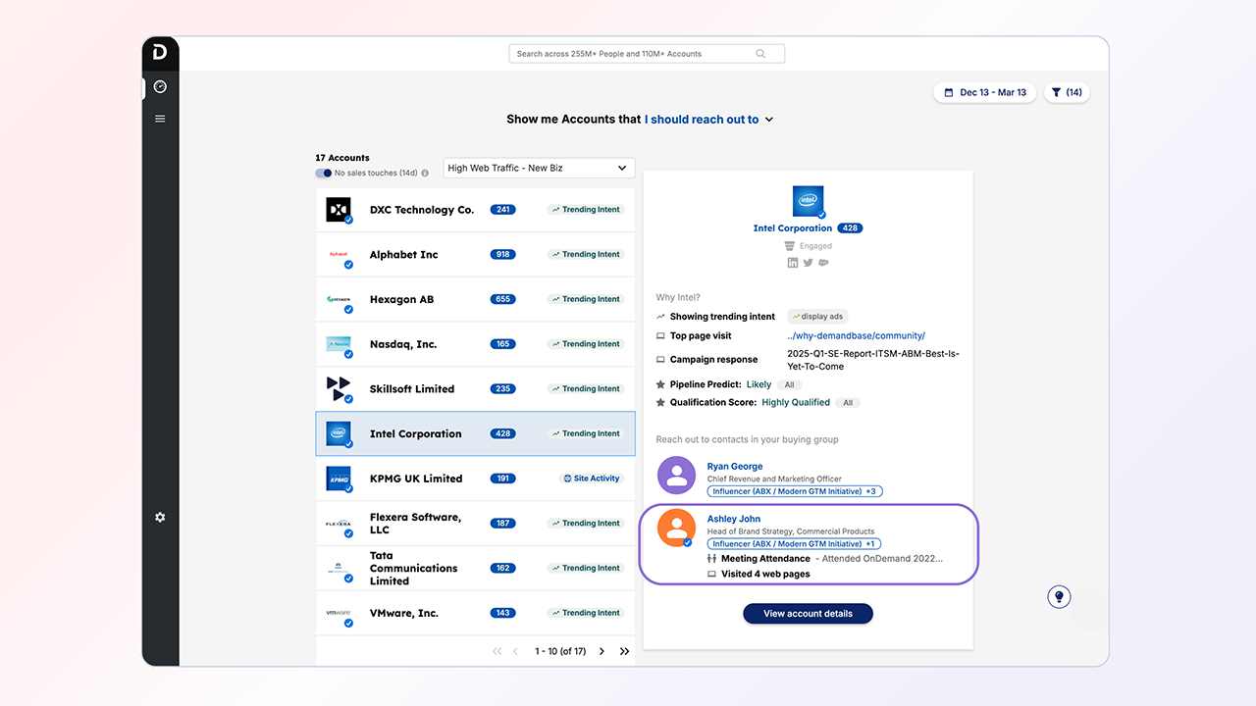Click Alphabet's 918 score badge
This screenshot has width=1256, height=706.
pyautogui.click(x=503, y=254)
